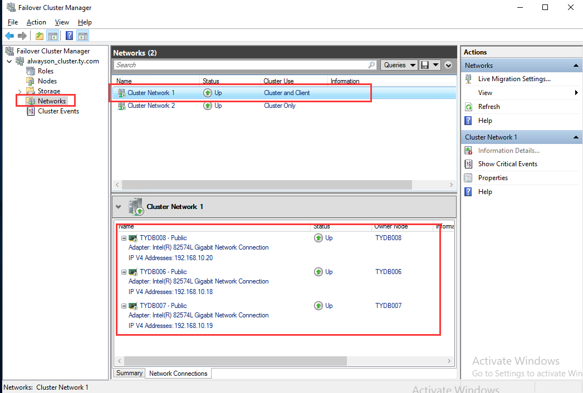Switch to the Network Connections tab
The image size is (583, 393).
(x=178, y=374)
